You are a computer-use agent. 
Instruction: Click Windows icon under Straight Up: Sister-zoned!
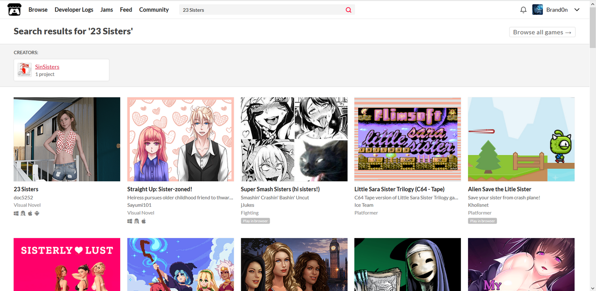click(x=129, y=221)
